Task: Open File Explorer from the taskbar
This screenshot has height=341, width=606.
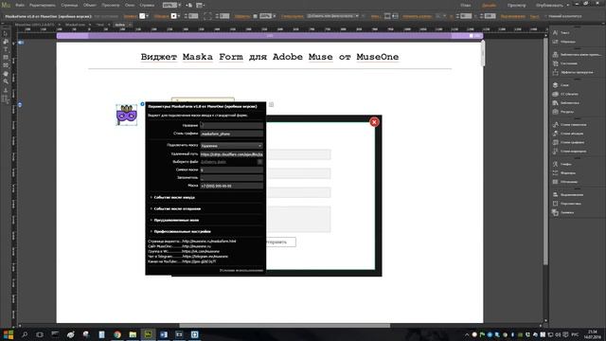Action: coord(133,334)
